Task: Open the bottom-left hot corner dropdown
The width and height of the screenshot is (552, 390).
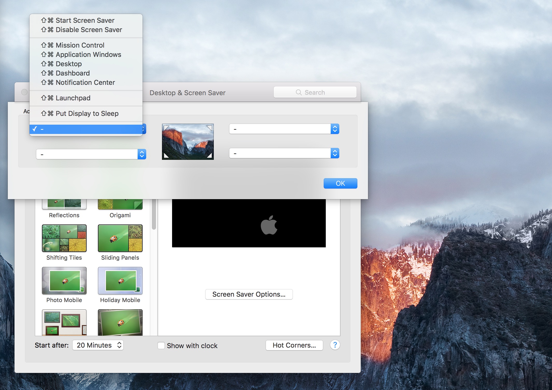Action: pyautogui.click(x=91, y=154)
